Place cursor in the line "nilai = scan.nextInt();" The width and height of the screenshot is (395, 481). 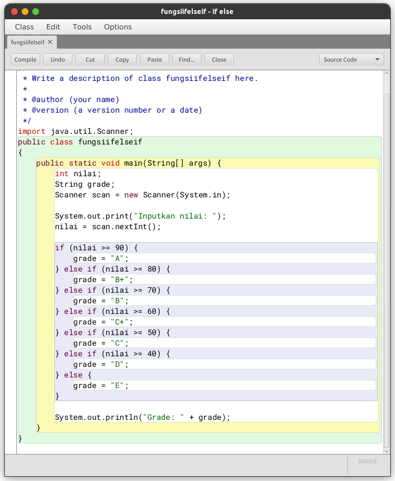pos(108,227)
